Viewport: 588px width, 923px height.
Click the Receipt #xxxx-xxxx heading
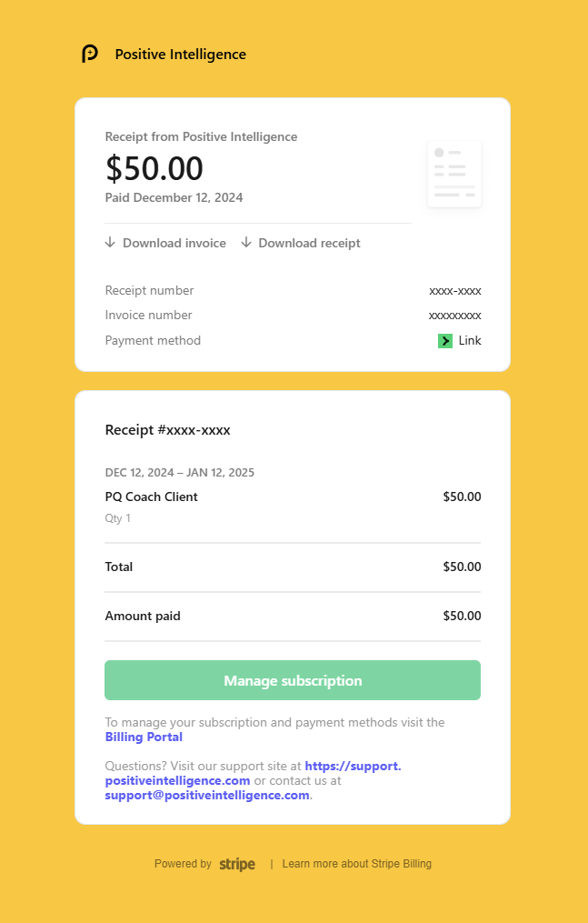[x=167, y=430]
